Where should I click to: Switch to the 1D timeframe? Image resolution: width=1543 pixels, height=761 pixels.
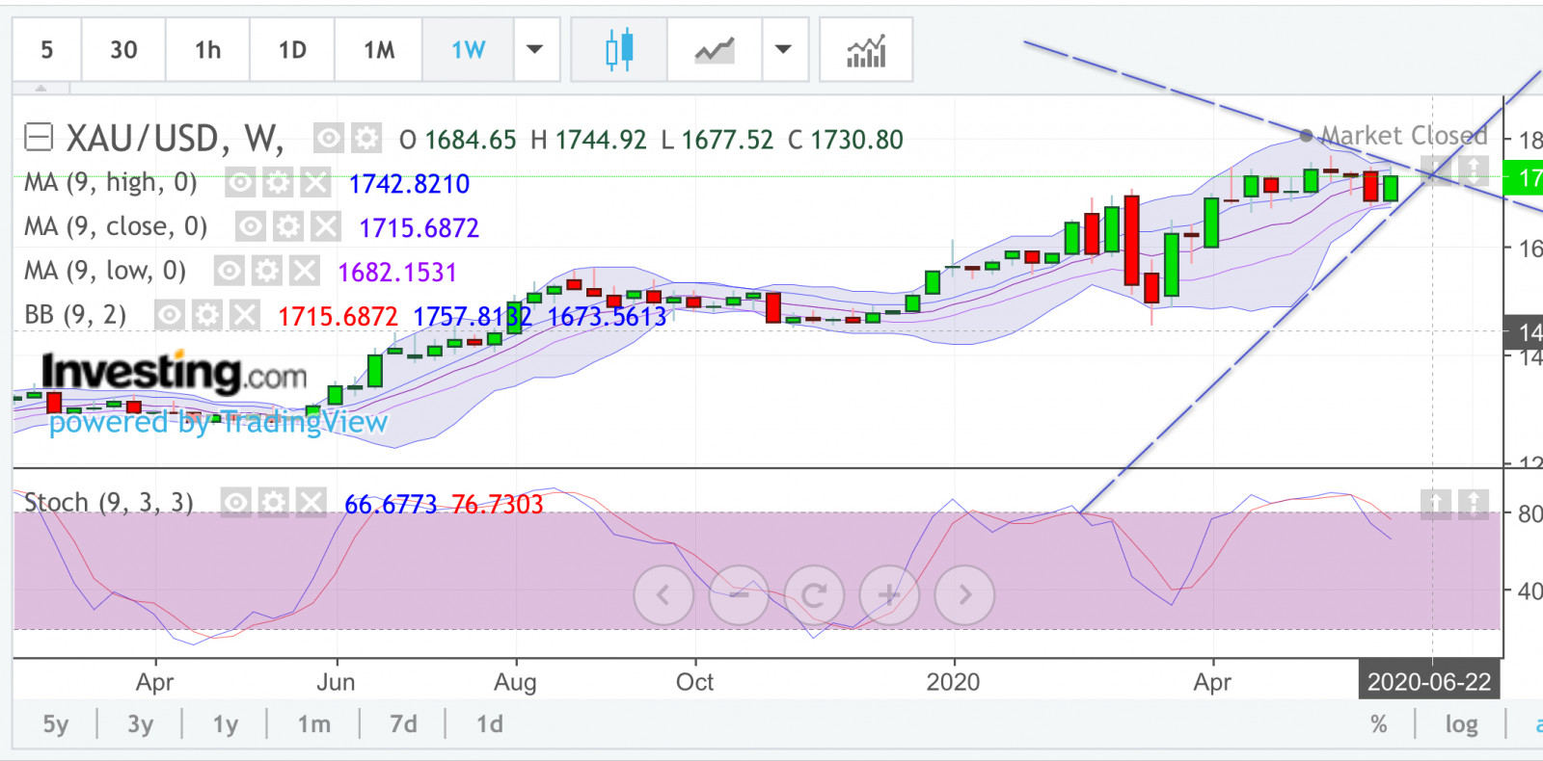coord(292,50)
